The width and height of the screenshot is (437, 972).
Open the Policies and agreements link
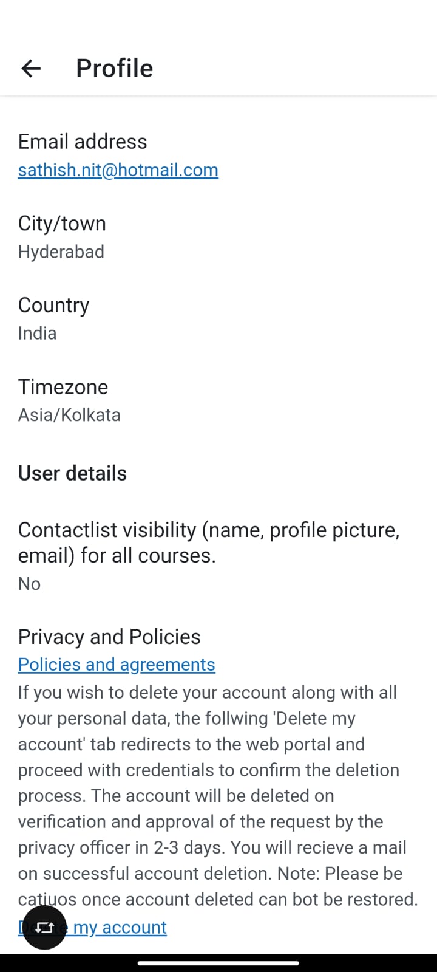point(117,664)
